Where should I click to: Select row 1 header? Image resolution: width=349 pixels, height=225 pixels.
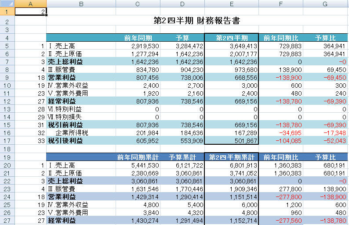coord(7,11)
